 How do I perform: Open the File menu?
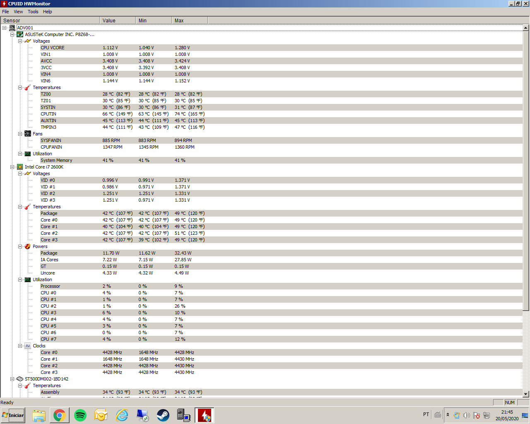(5, 12)
